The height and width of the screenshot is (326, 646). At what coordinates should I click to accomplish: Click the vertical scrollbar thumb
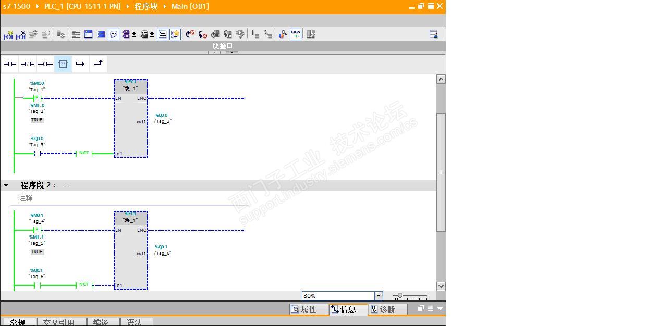pyautogui.click(x=441, y=172)
